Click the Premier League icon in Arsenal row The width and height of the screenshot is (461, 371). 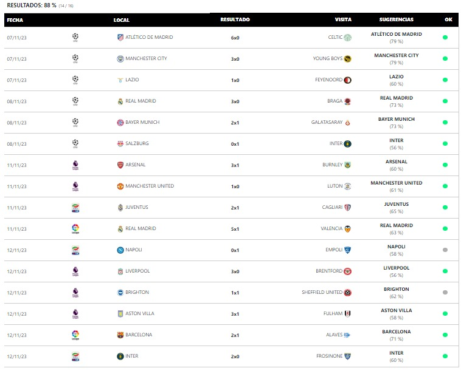click(x=75, y=165)
